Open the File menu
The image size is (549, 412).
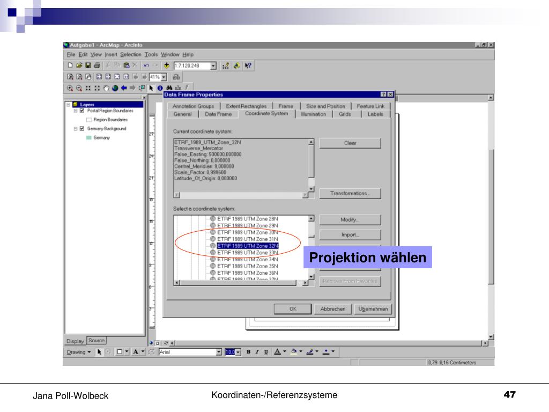(71, 55)
